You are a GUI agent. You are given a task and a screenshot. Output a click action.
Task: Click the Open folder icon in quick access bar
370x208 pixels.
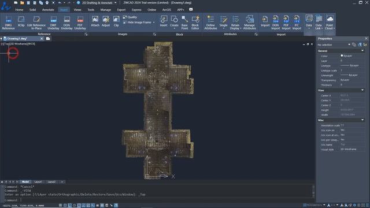pyautogui.click(x=22, y=2)
